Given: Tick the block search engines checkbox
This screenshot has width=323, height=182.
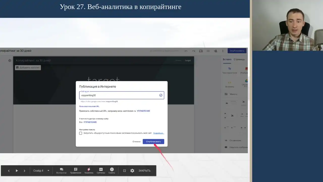Looking at the screenshot, I should point(80,133).
